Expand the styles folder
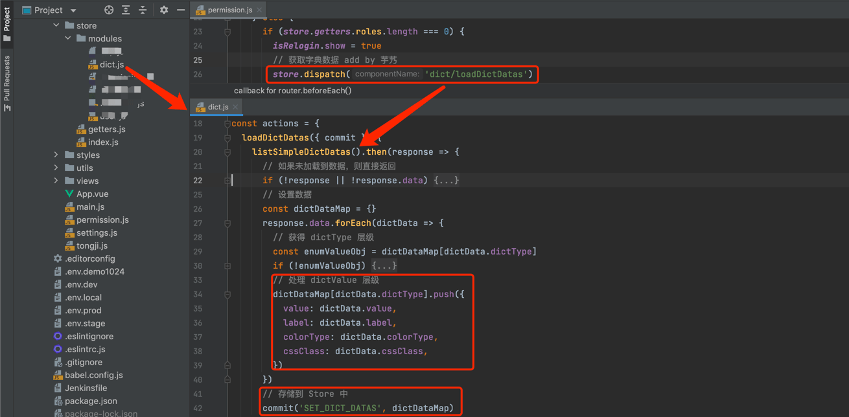The width and height of the screenshot is (849, 417). point(56,155)
